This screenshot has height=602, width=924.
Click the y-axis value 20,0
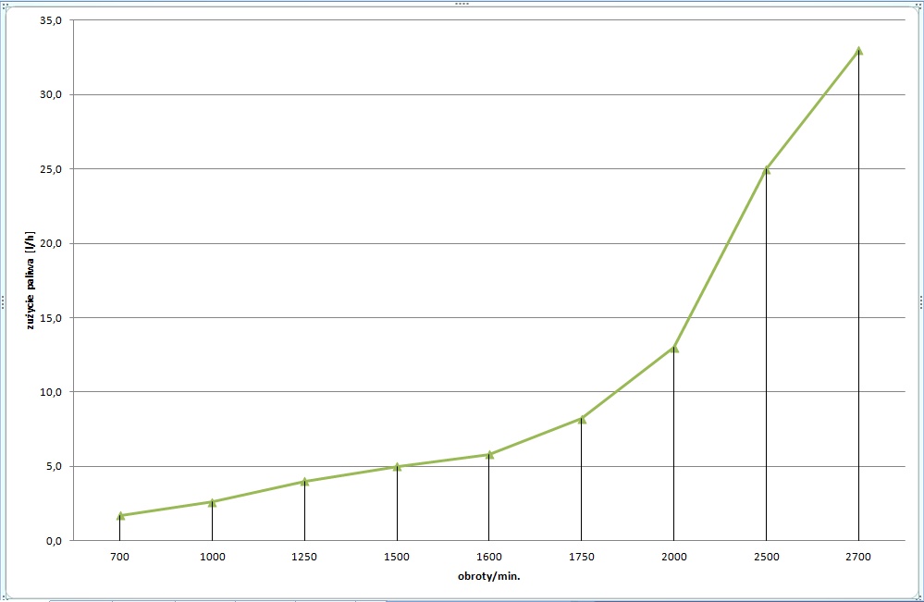(51, 243)
